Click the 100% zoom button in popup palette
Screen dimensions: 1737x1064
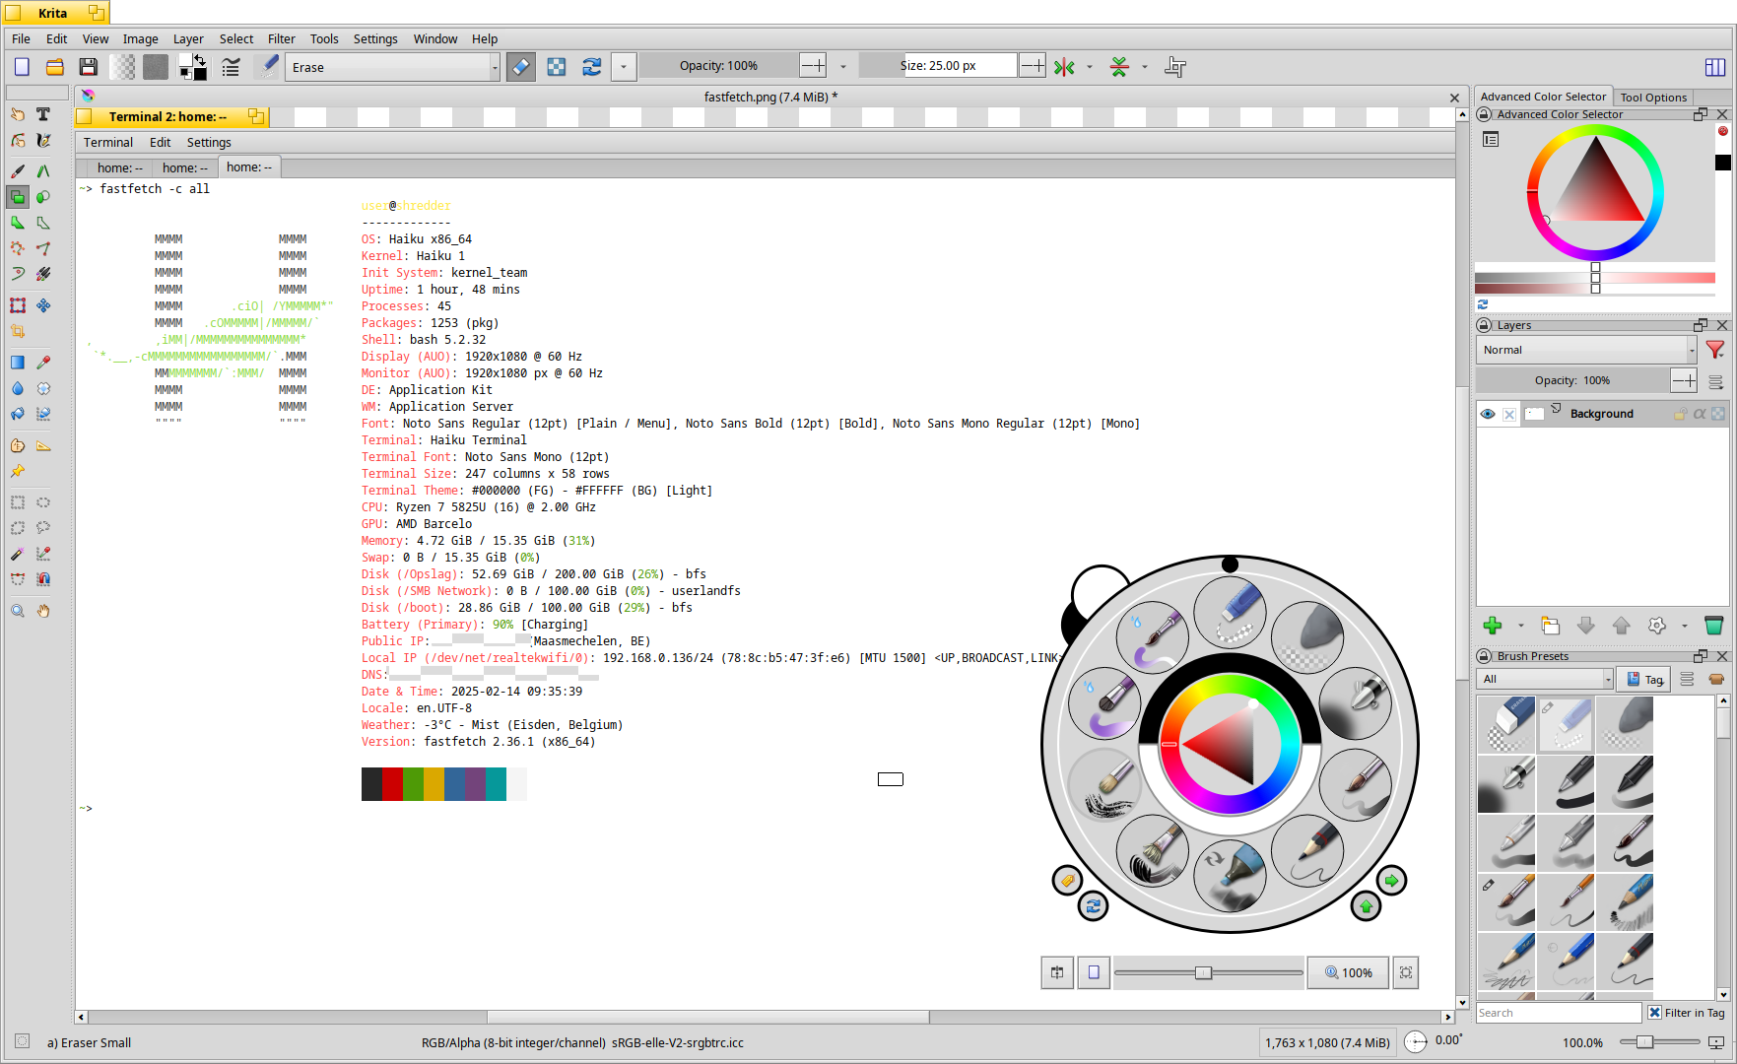point(1348,972)
